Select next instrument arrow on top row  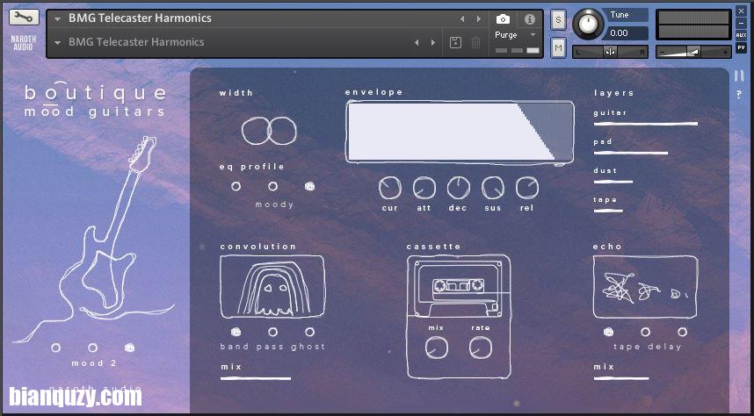478,19
